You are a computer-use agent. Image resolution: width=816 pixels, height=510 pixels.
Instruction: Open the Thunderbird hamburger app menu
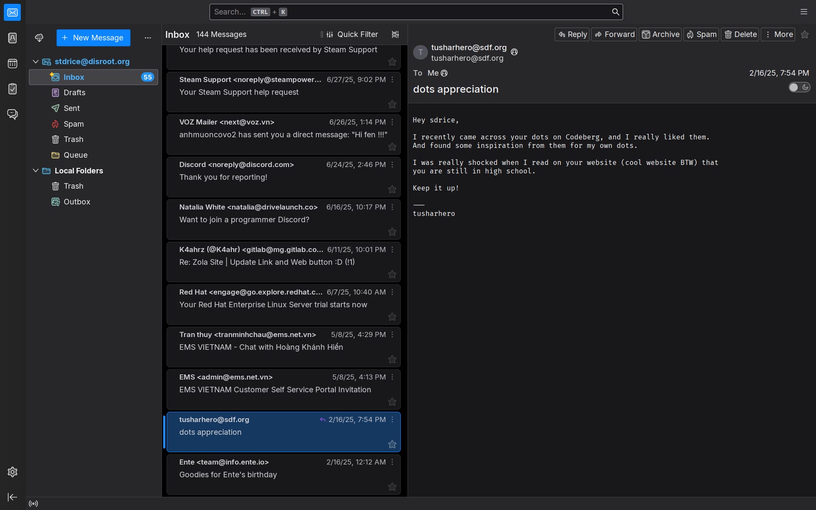[803, 12]
